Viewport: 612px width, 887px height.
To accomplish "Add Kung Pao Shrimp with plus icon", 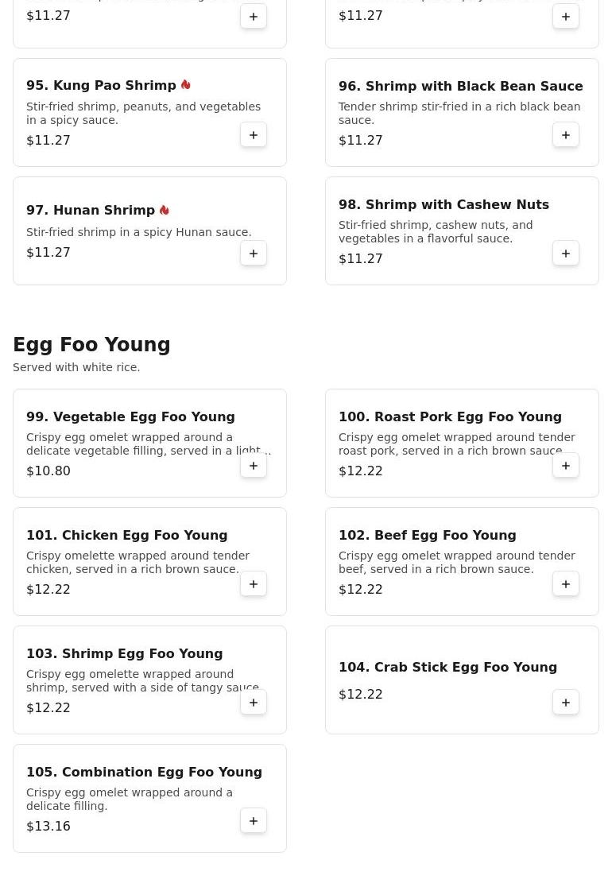I will pos(254,135).
